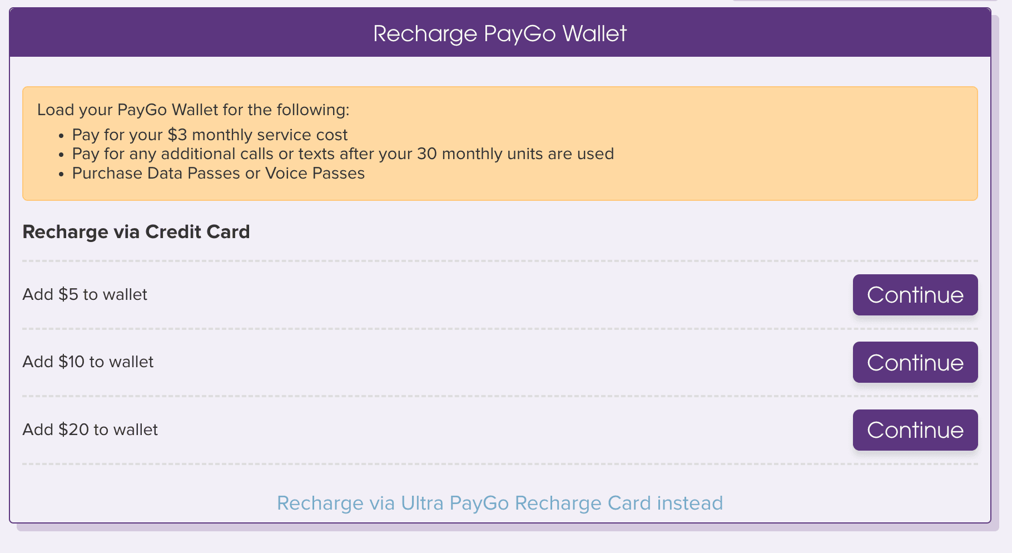Viewport: 1012px width, 553px height.
Task: Click the Add $10 to wallet label
Action: (x=88, y=362)
